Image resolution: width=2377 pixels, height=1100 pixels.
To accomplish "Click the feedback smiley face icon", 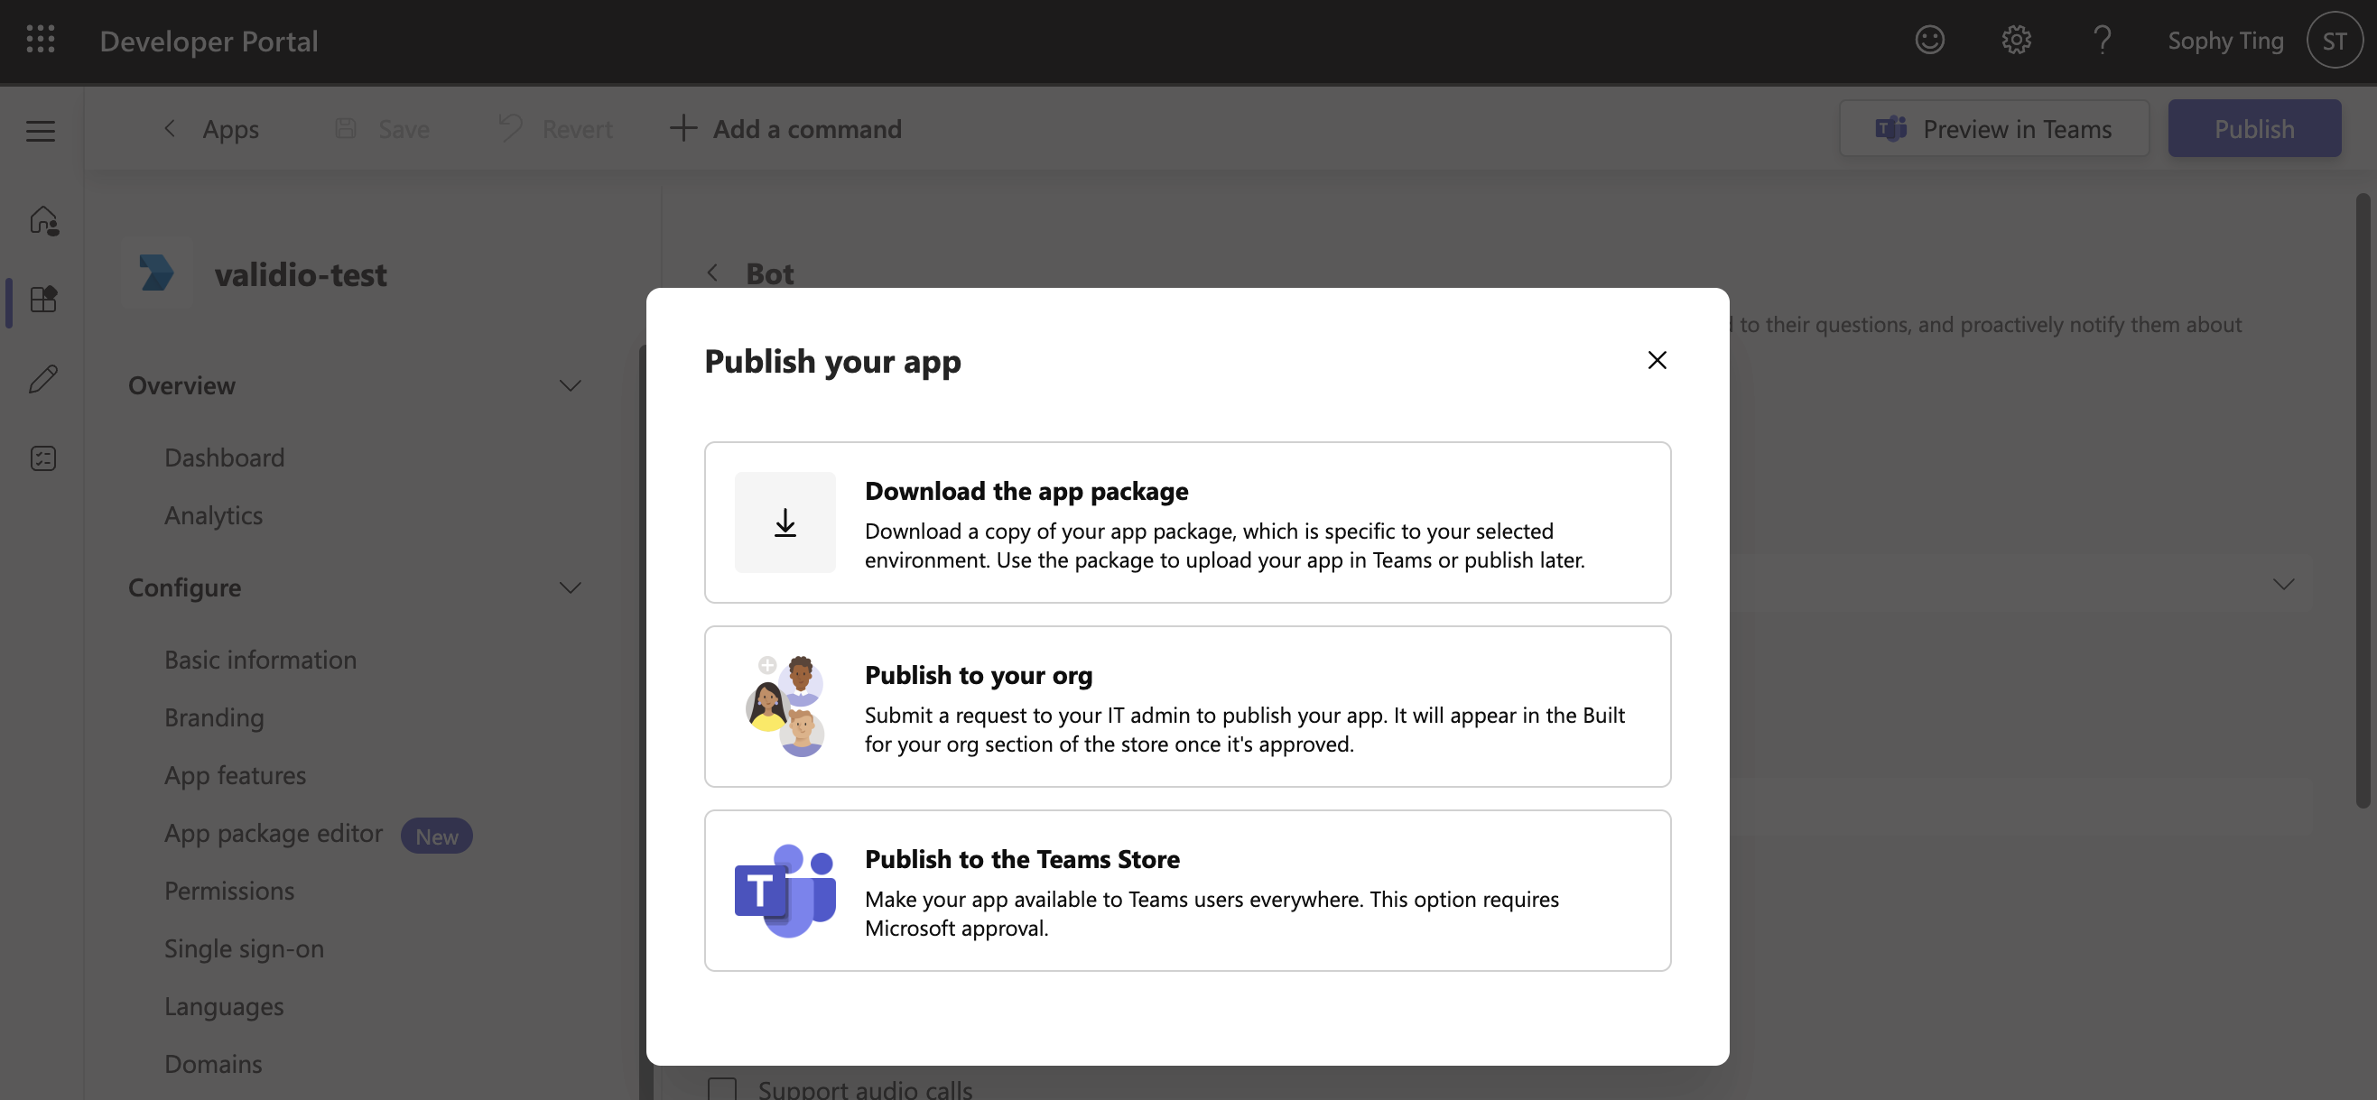I will tap(1929, 40).
